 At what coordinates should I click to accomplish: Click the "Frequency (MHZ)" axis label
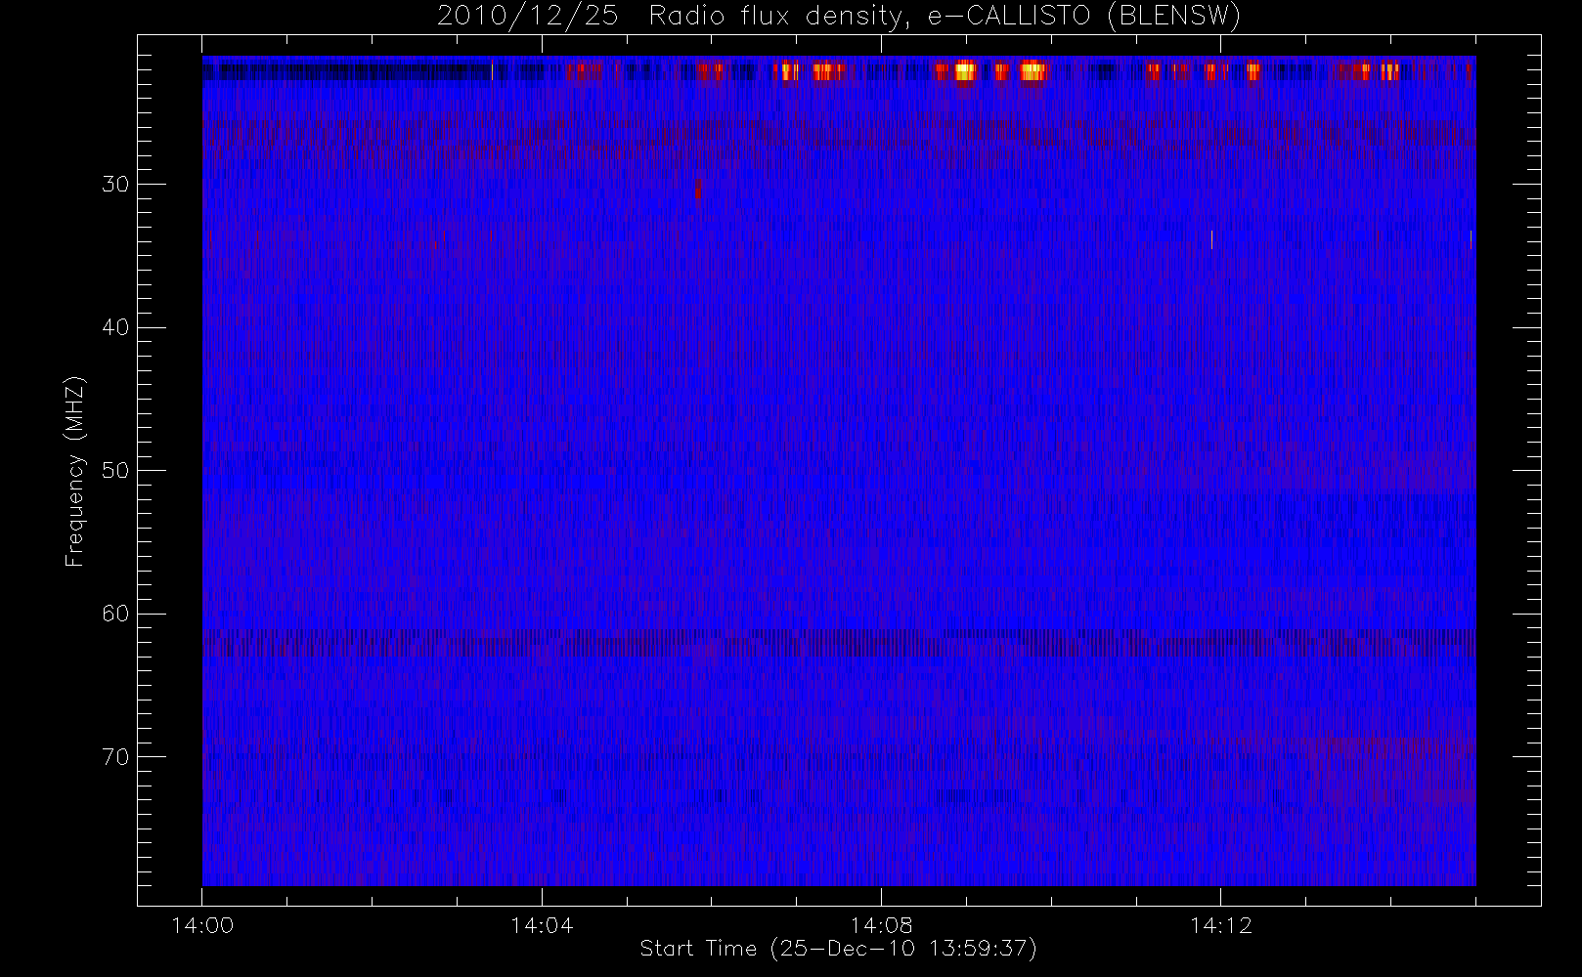[x=75, y=473]
